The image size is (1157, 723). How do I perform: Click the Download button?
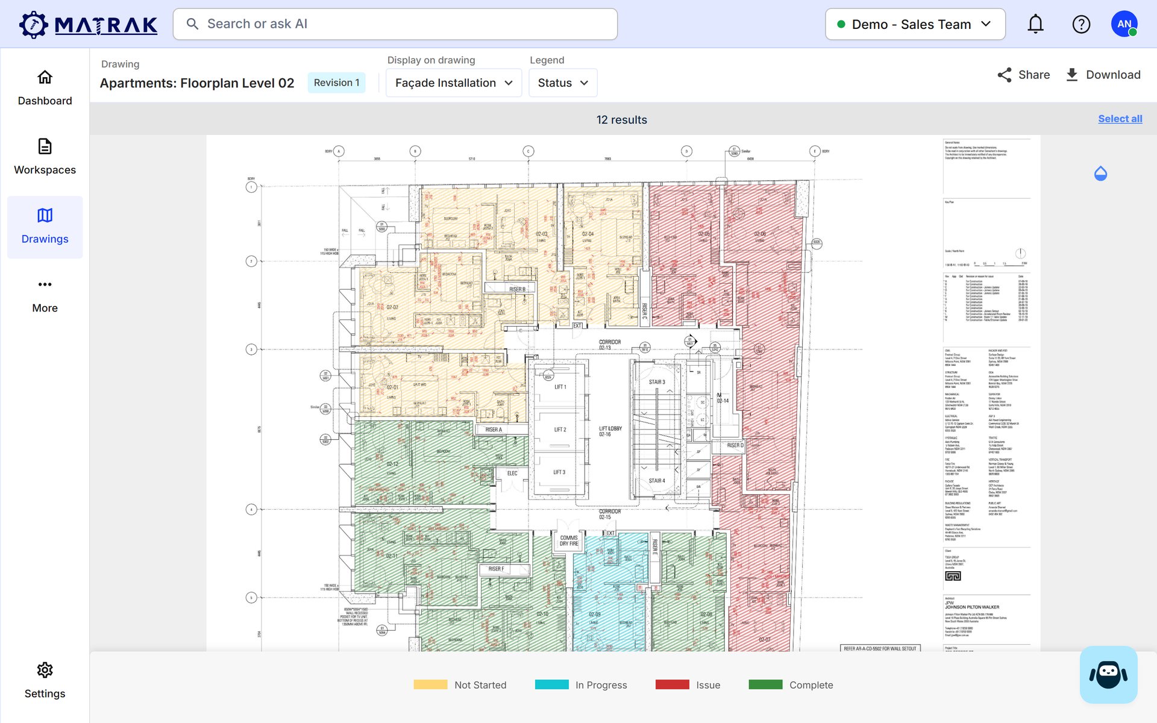click(x=1103, y=75)
